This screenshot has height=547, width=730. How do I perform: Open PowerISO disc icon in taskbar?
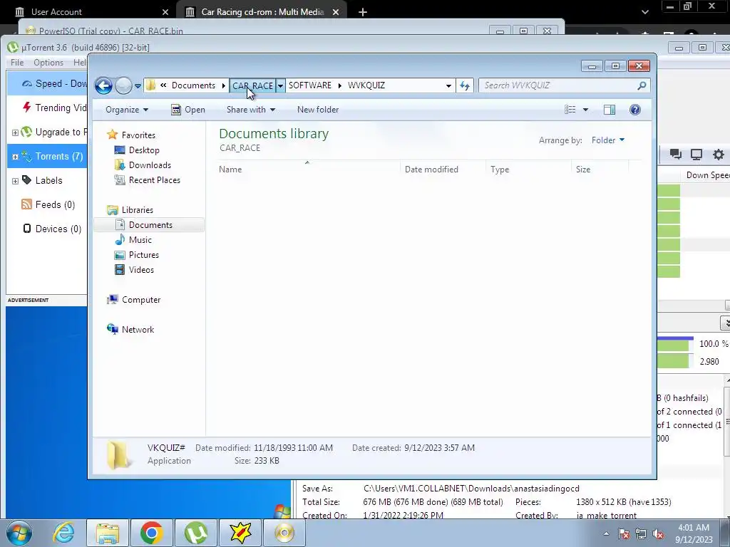(284, 533)
